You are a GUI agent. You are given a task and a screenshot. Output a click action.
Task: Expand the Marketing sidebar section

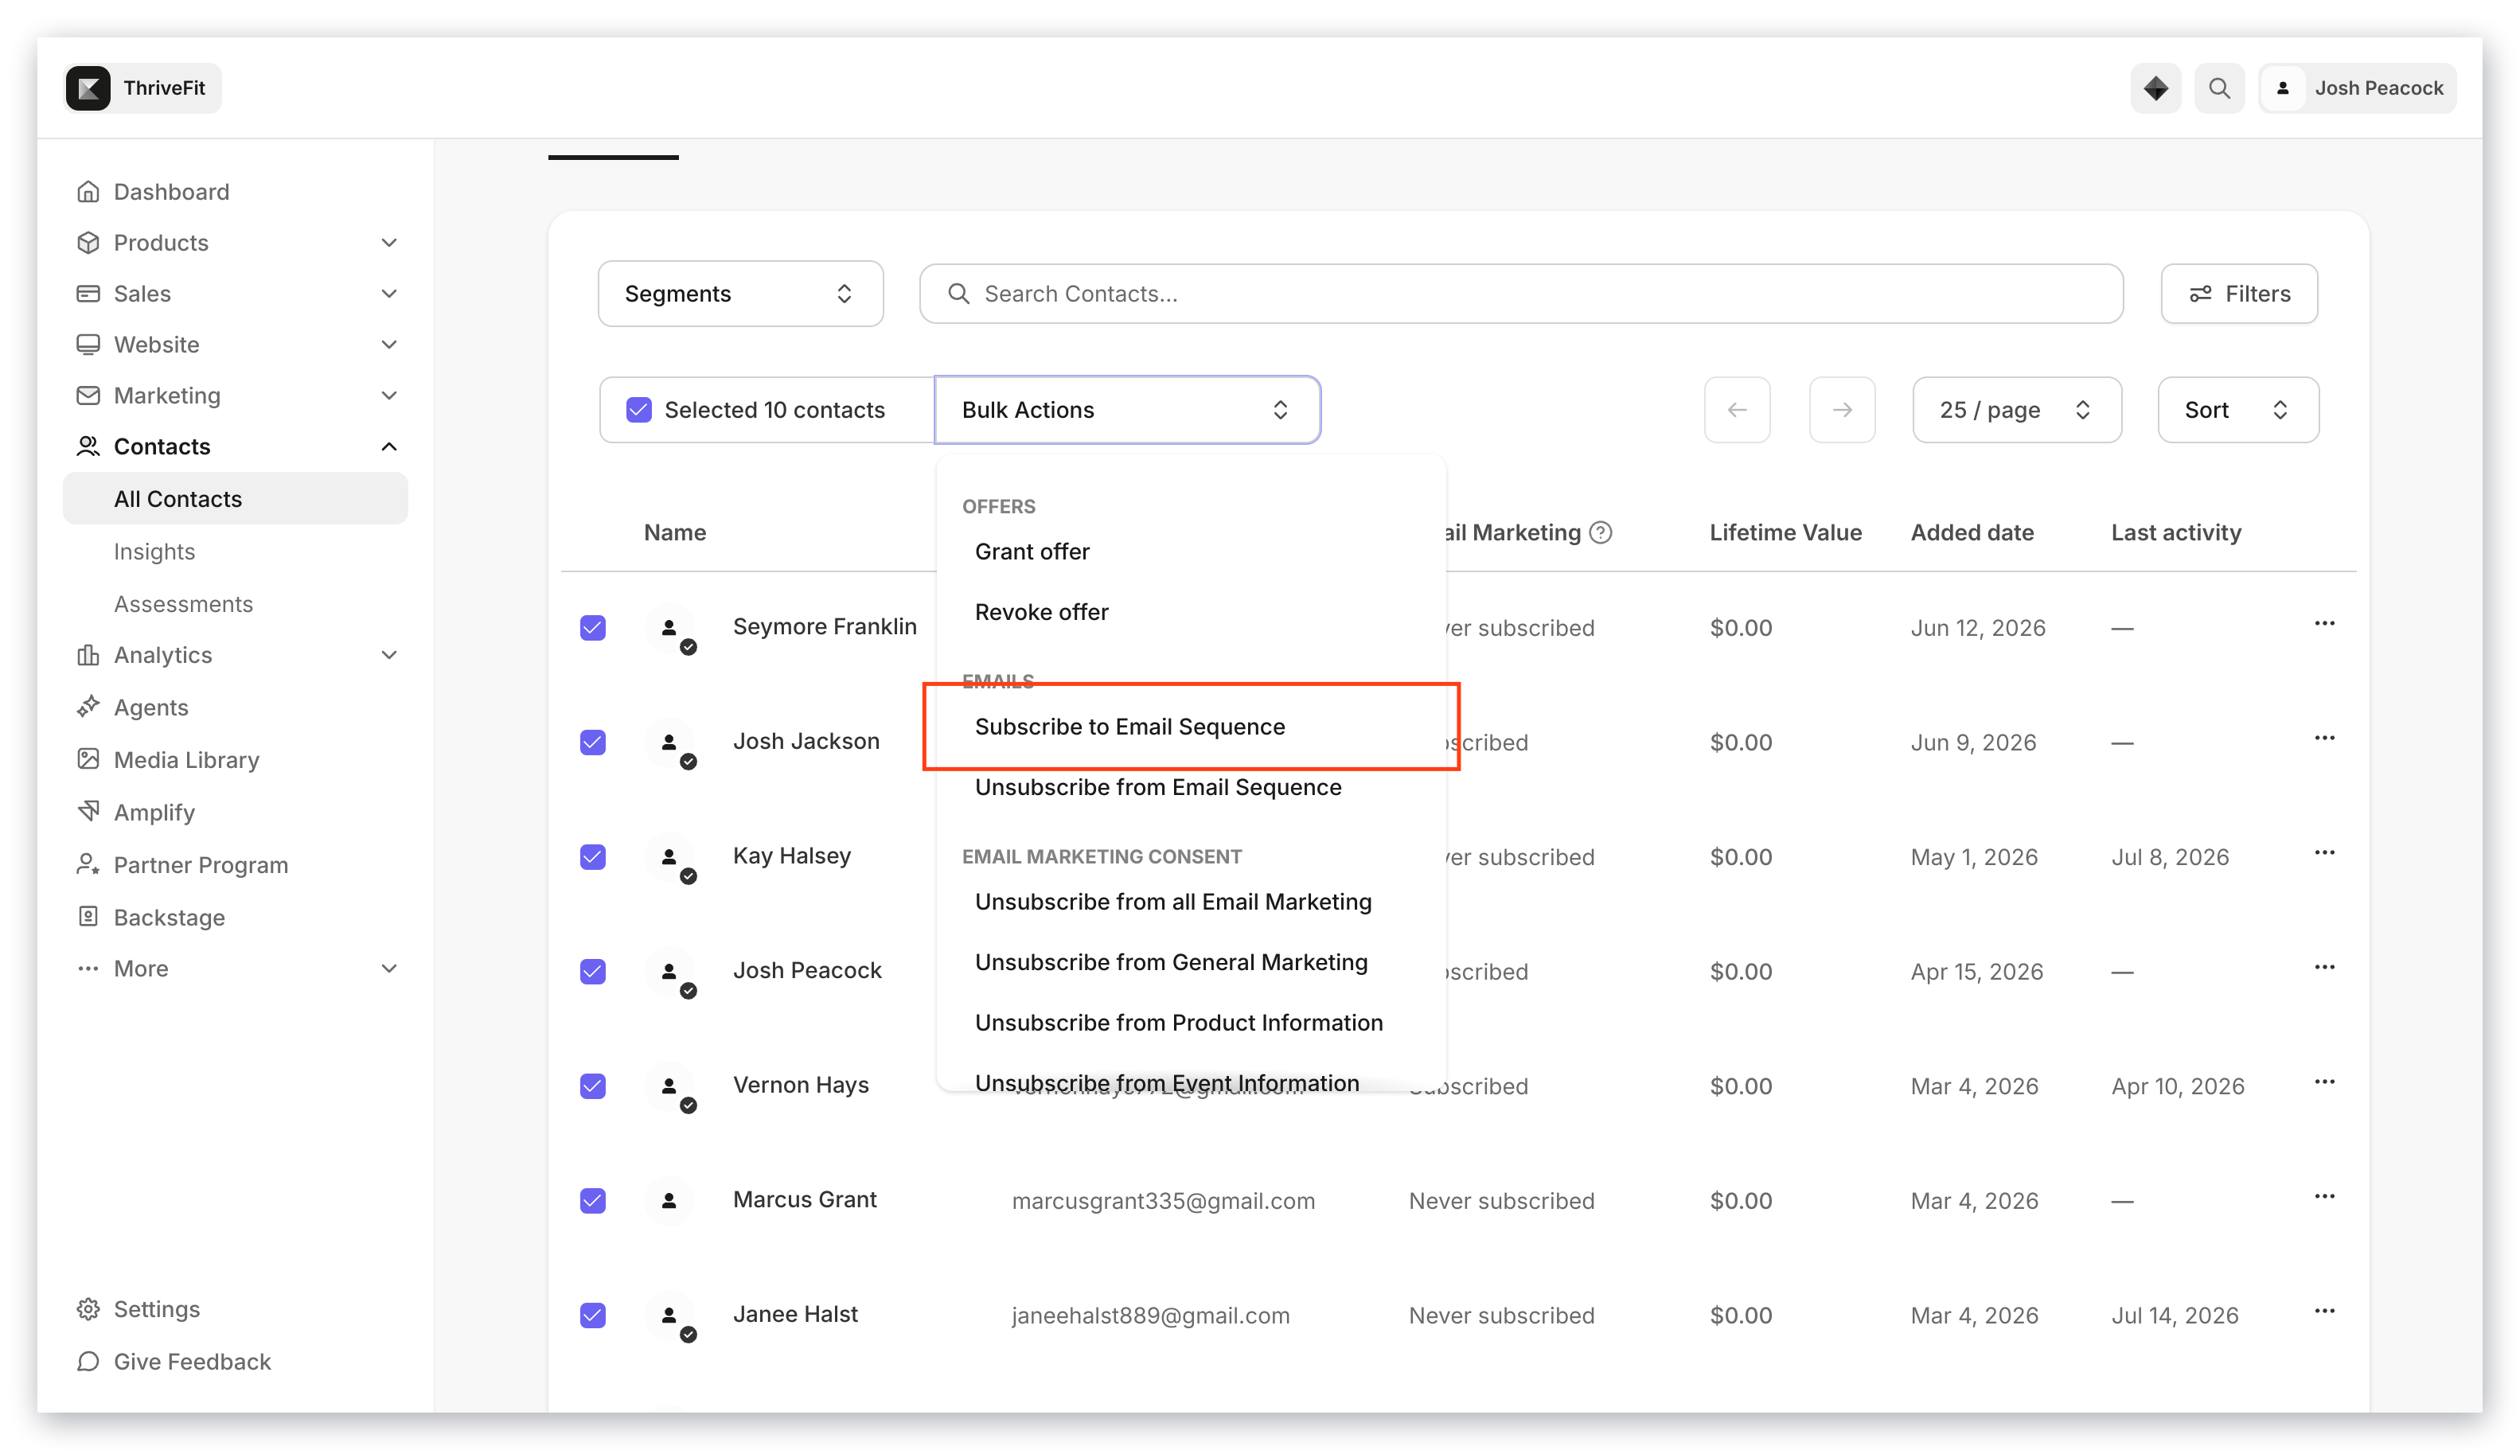(x=388, y=396)
